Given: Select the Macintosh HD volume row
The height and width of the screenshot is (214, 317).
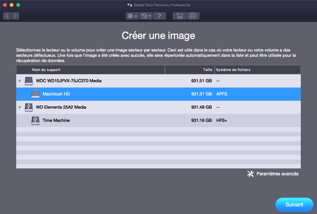Looking at the screenshot, I should tap(158, 94).
